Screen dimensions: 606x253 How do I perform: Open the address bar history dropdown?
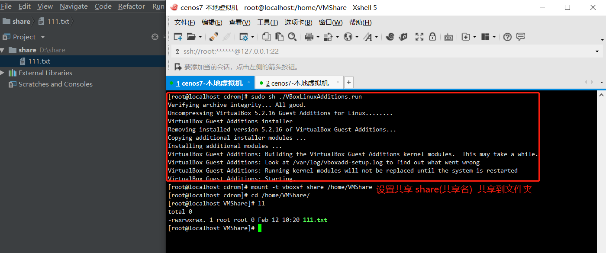597,51
